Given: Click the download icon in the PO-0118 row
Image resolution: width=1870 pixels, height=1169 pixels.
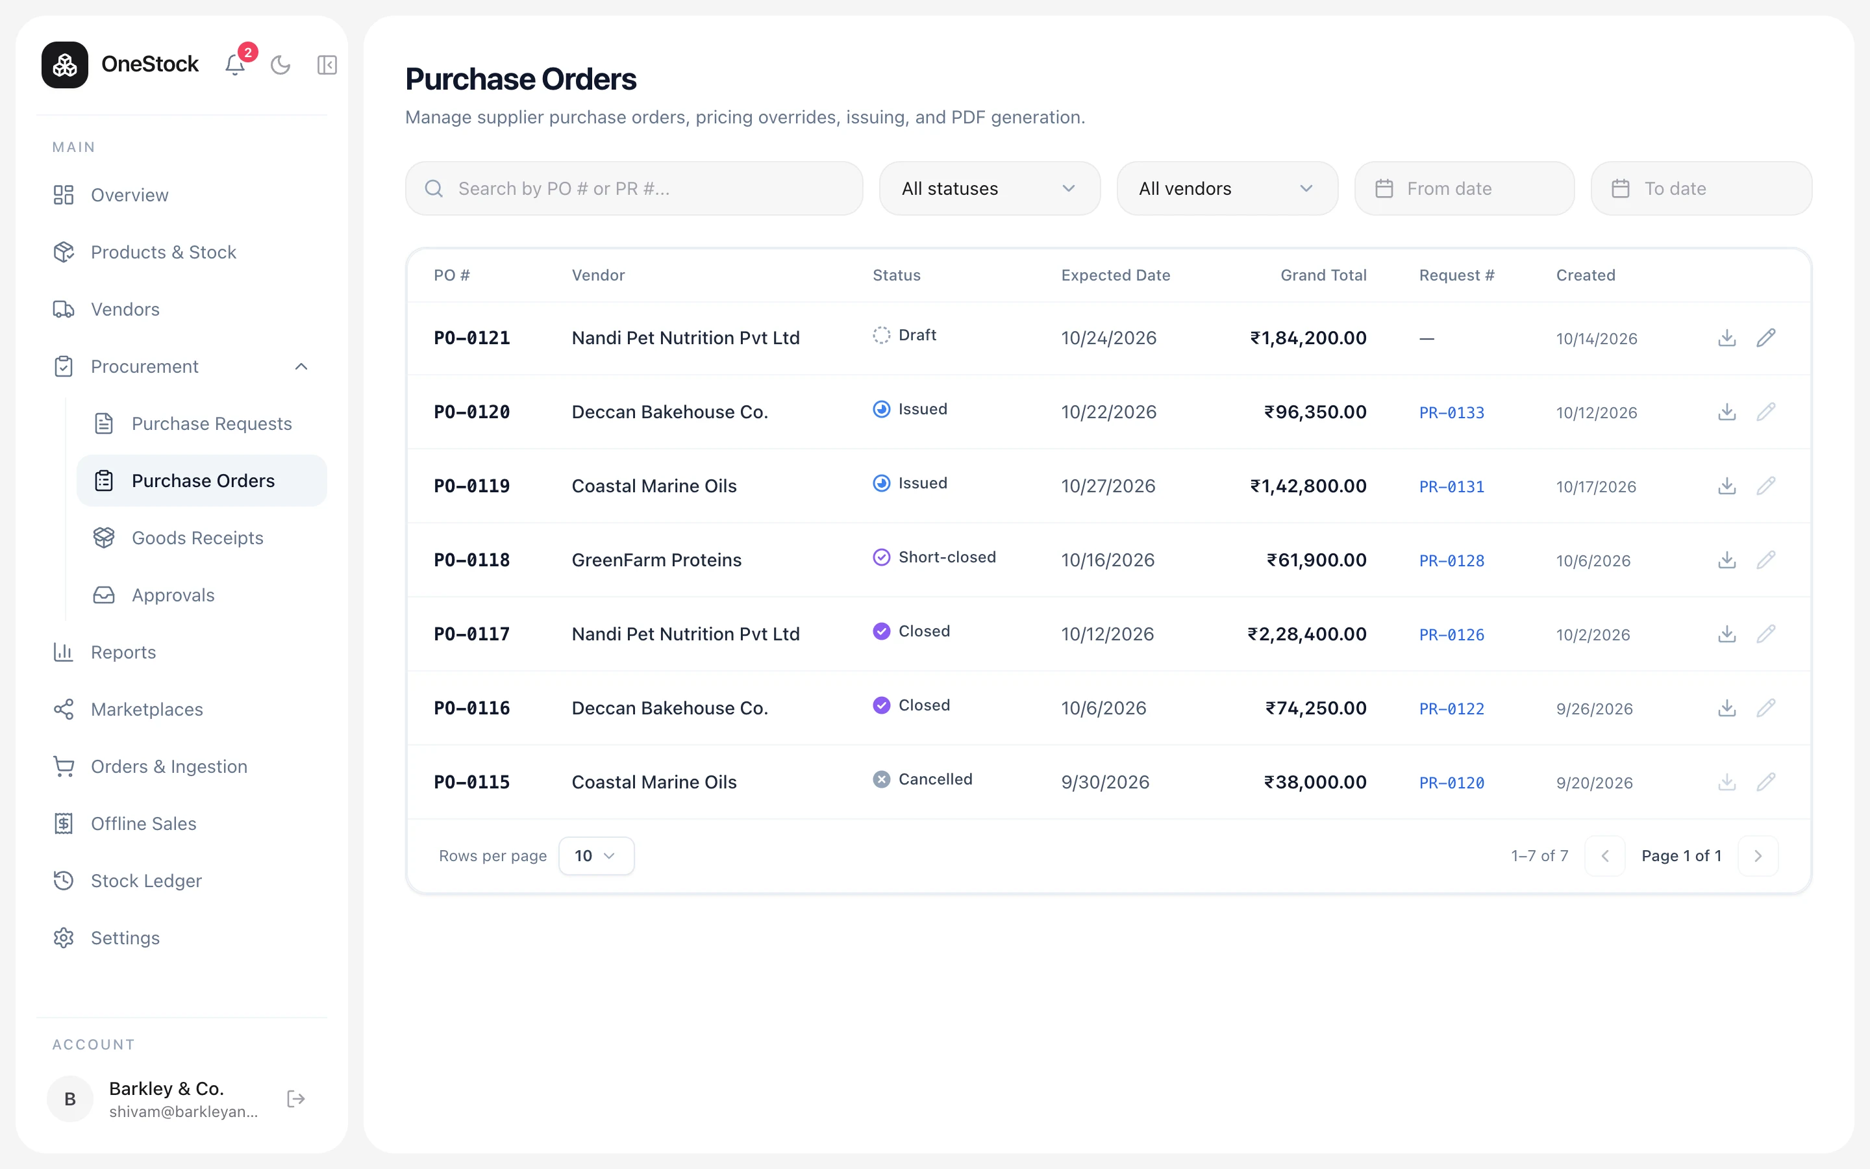Looking at the screenshot, I should click(x=1727, y=560).
